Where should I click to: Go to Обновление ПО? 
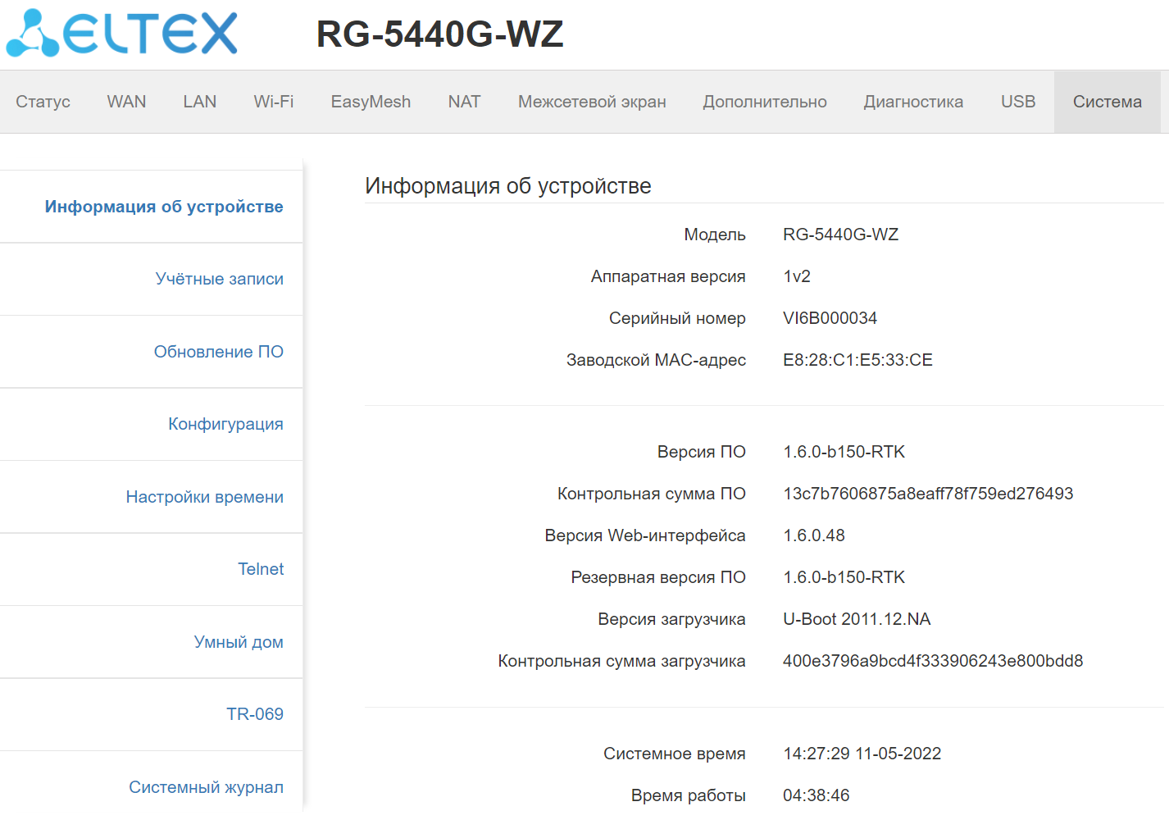tap(219, 352)
